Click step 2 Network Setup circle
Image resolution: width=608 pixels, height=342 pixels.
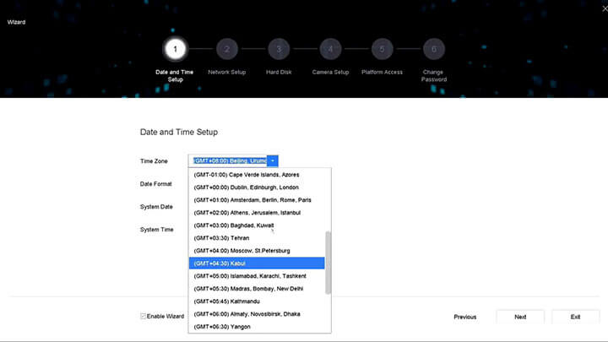pyautogui.click(x=226, y=49)
